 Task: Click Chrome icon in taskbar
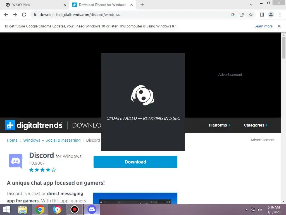point(40,209)
